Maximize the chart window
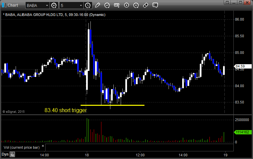 tap(240, 2)
